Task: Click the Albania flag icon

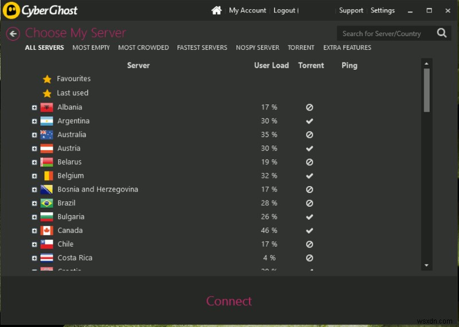Action: (47, 107)
